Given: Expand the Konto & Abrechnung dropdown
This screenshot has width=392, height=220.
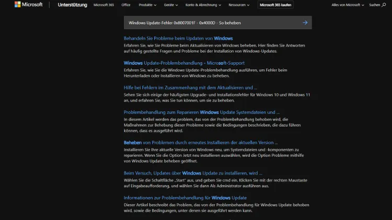Looking at the screenshot, I should point(203,5).
